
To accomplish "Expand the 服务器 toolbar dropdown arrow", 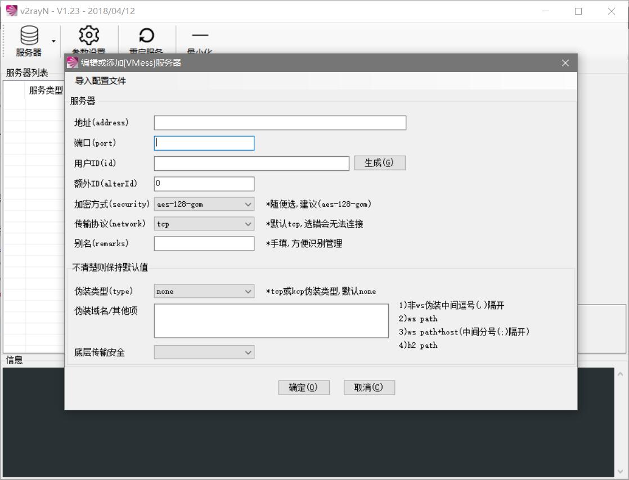I will tap(53, 41).
